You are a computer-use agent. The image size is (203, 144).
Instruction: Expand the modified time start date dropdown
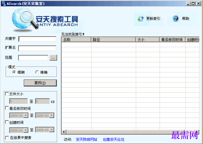[x=26, y=115]
